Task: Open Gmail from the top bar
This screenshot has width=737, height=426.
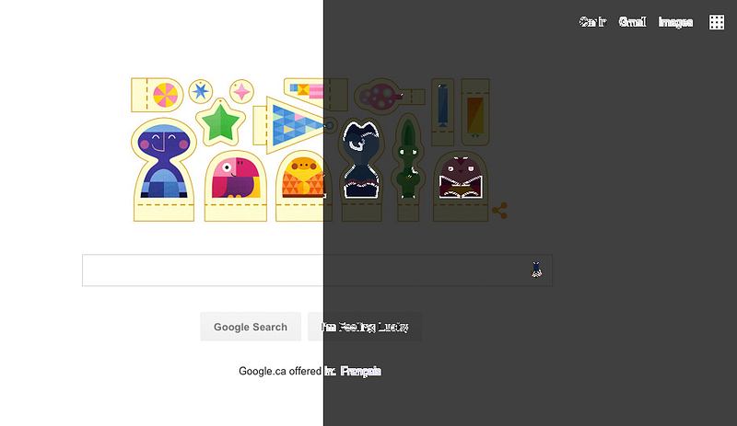Action: point(632,22)
